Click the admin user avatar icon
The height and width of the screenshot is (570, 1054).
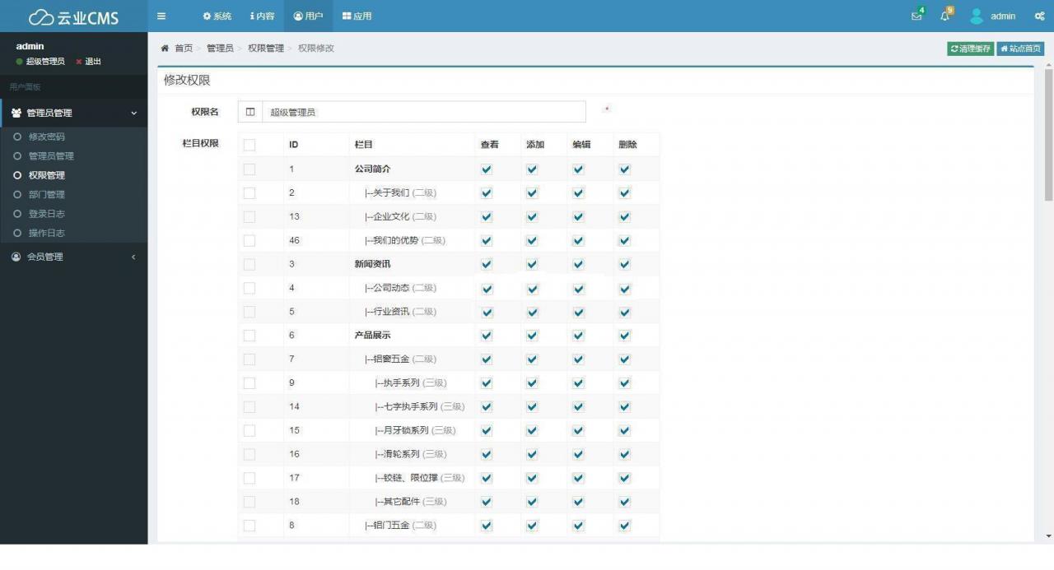[x=977, y=16]
